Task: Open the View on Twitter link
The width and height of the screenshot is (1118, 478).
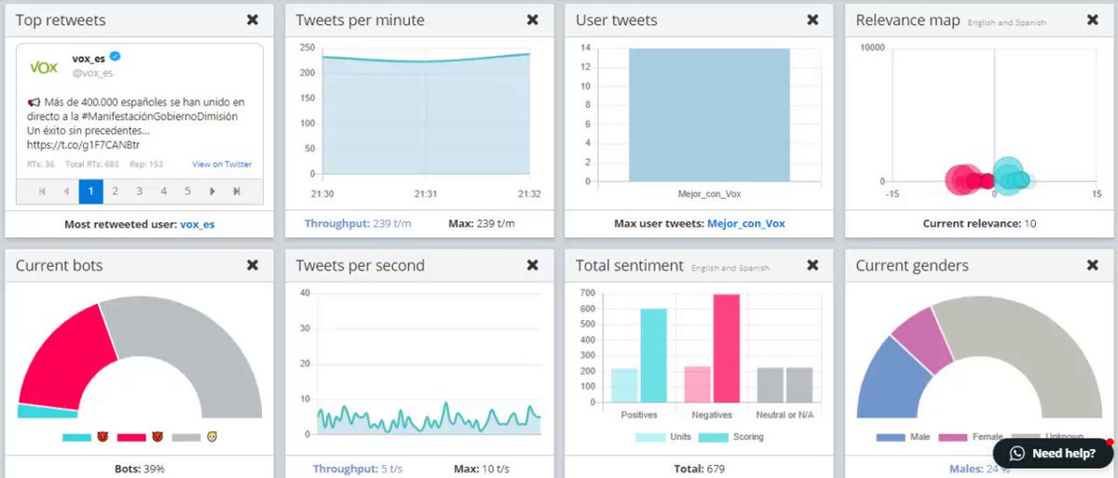Action: pos(222,165)
